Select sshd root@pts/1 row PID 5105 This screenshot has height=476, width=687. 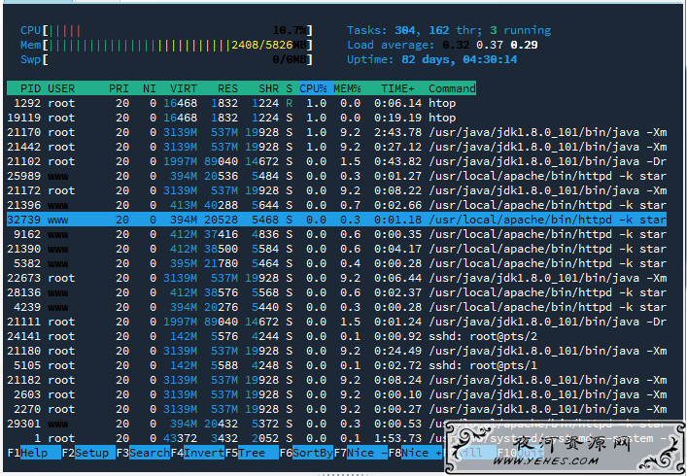point(336,365)
